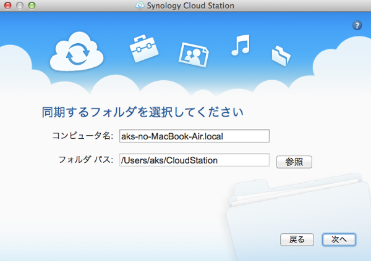Click the 参照 browse button

(x=294, y=162)
